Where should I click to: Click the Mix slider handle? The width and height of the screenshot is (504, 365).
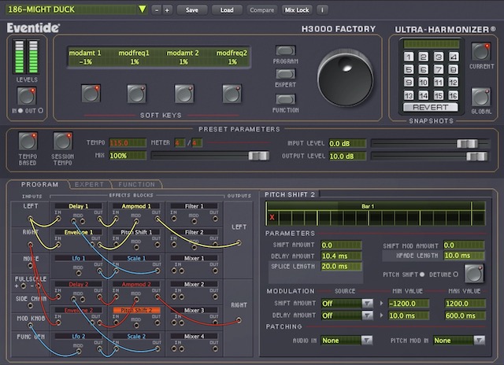[258, 156]
